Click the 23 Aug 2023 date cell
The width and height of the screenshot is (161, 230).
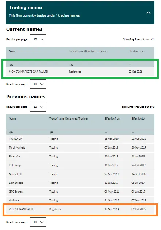(139, 139)
